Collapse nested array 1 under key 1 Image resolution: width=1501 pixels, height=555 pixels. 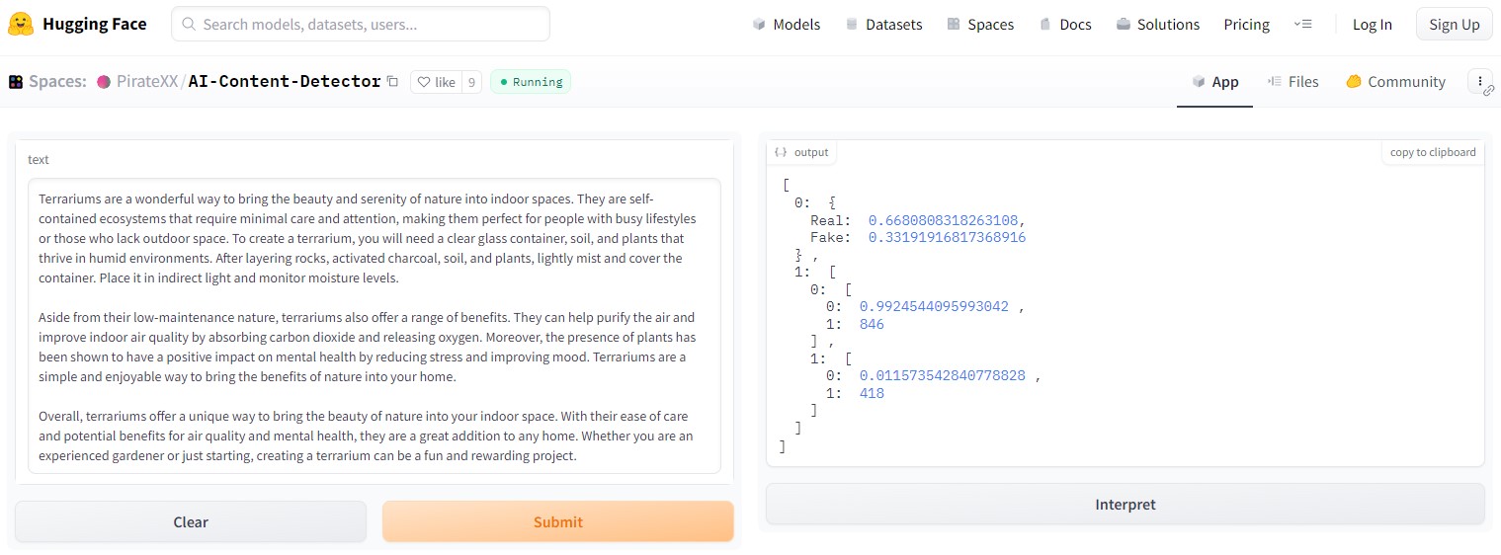848,358
